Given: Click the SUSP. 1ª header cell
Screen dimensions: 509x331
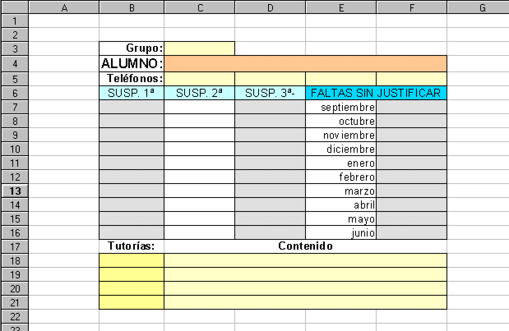Looking at the screenshot, I should (x=132, y=93).
